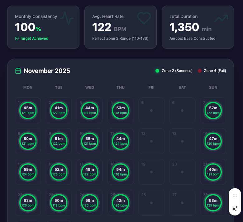
Task: Click the red Zone 4 legend dot
Action: [200, 71]
